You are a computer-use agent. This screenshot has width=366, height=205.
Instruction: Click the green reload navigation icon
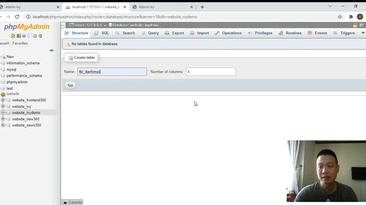[x=41, y=36]
